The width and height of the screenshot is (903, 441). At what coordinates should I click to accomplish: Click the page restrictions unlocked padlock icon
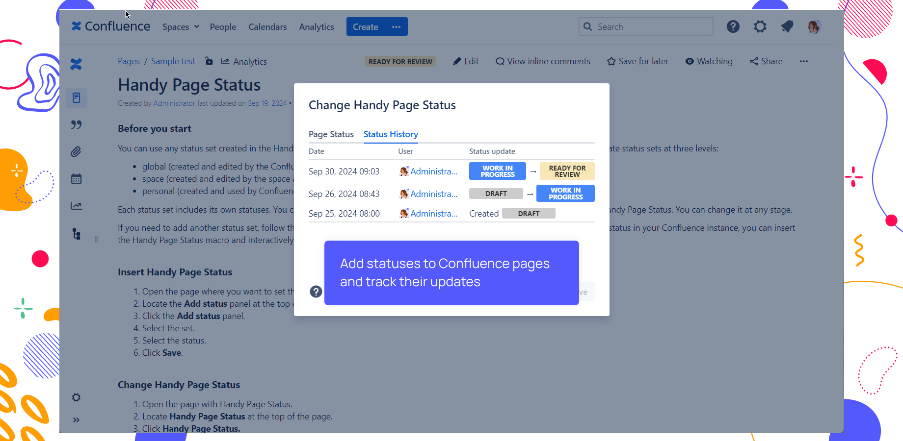point(209,61)
